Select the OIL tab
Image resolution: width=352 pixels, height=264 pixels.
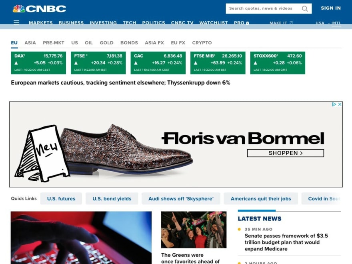[x=89, y=43]
